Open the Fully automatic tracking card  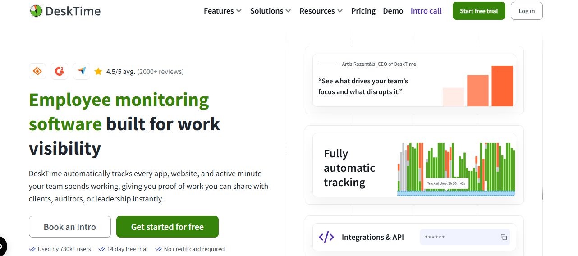point(414,165)
